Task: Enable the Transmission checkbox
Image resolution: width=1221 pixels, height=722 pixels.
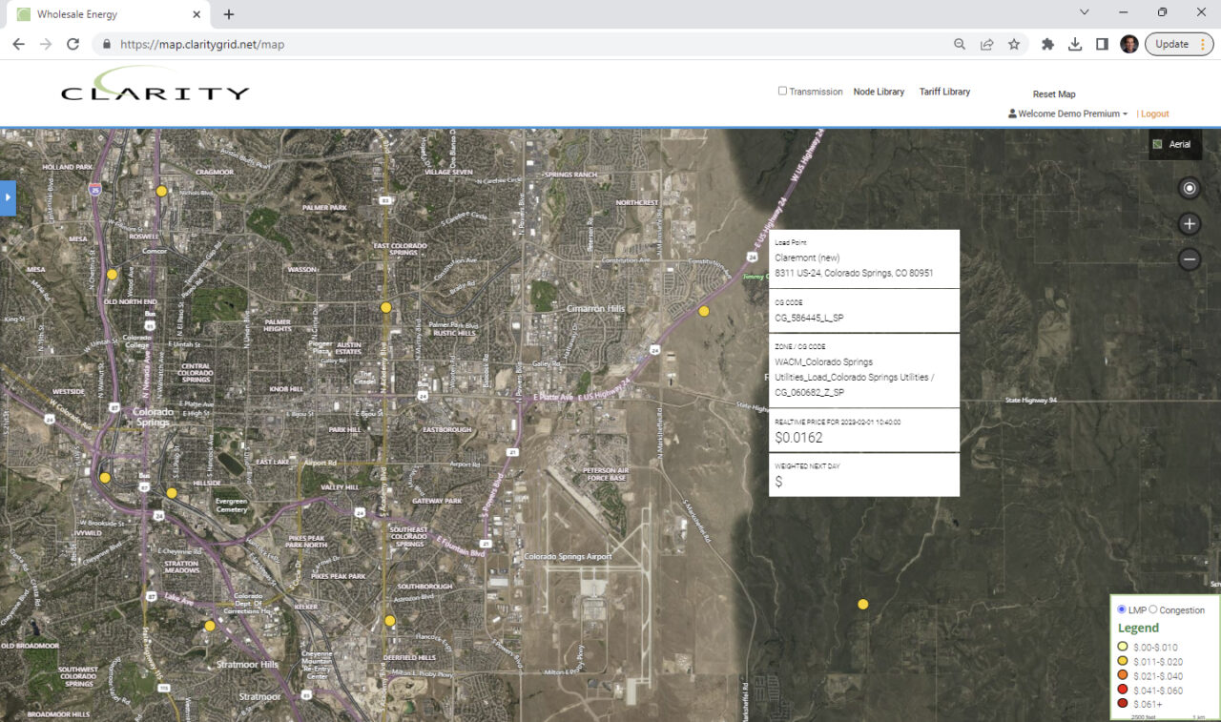Action: point(782,92)
